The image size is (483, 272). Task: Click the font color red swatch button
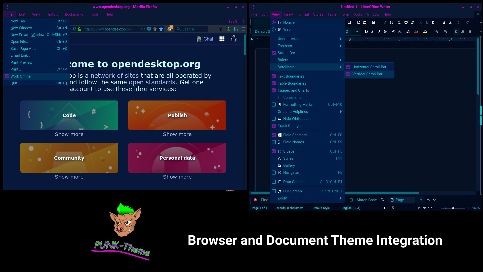[416, 31]
